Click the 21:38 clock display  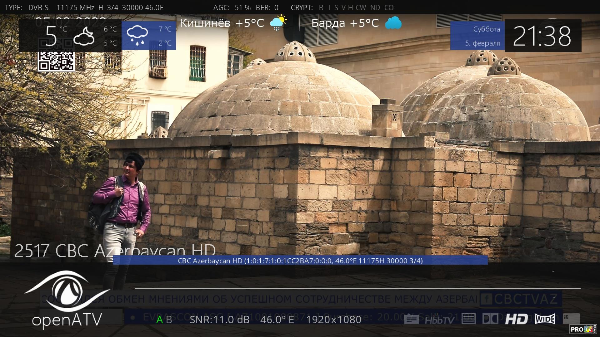point(542,36)
